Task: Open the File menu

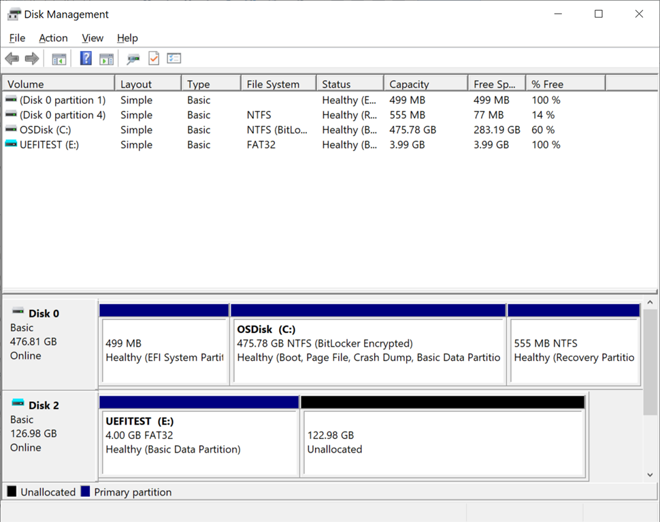Action: (17, 38)
